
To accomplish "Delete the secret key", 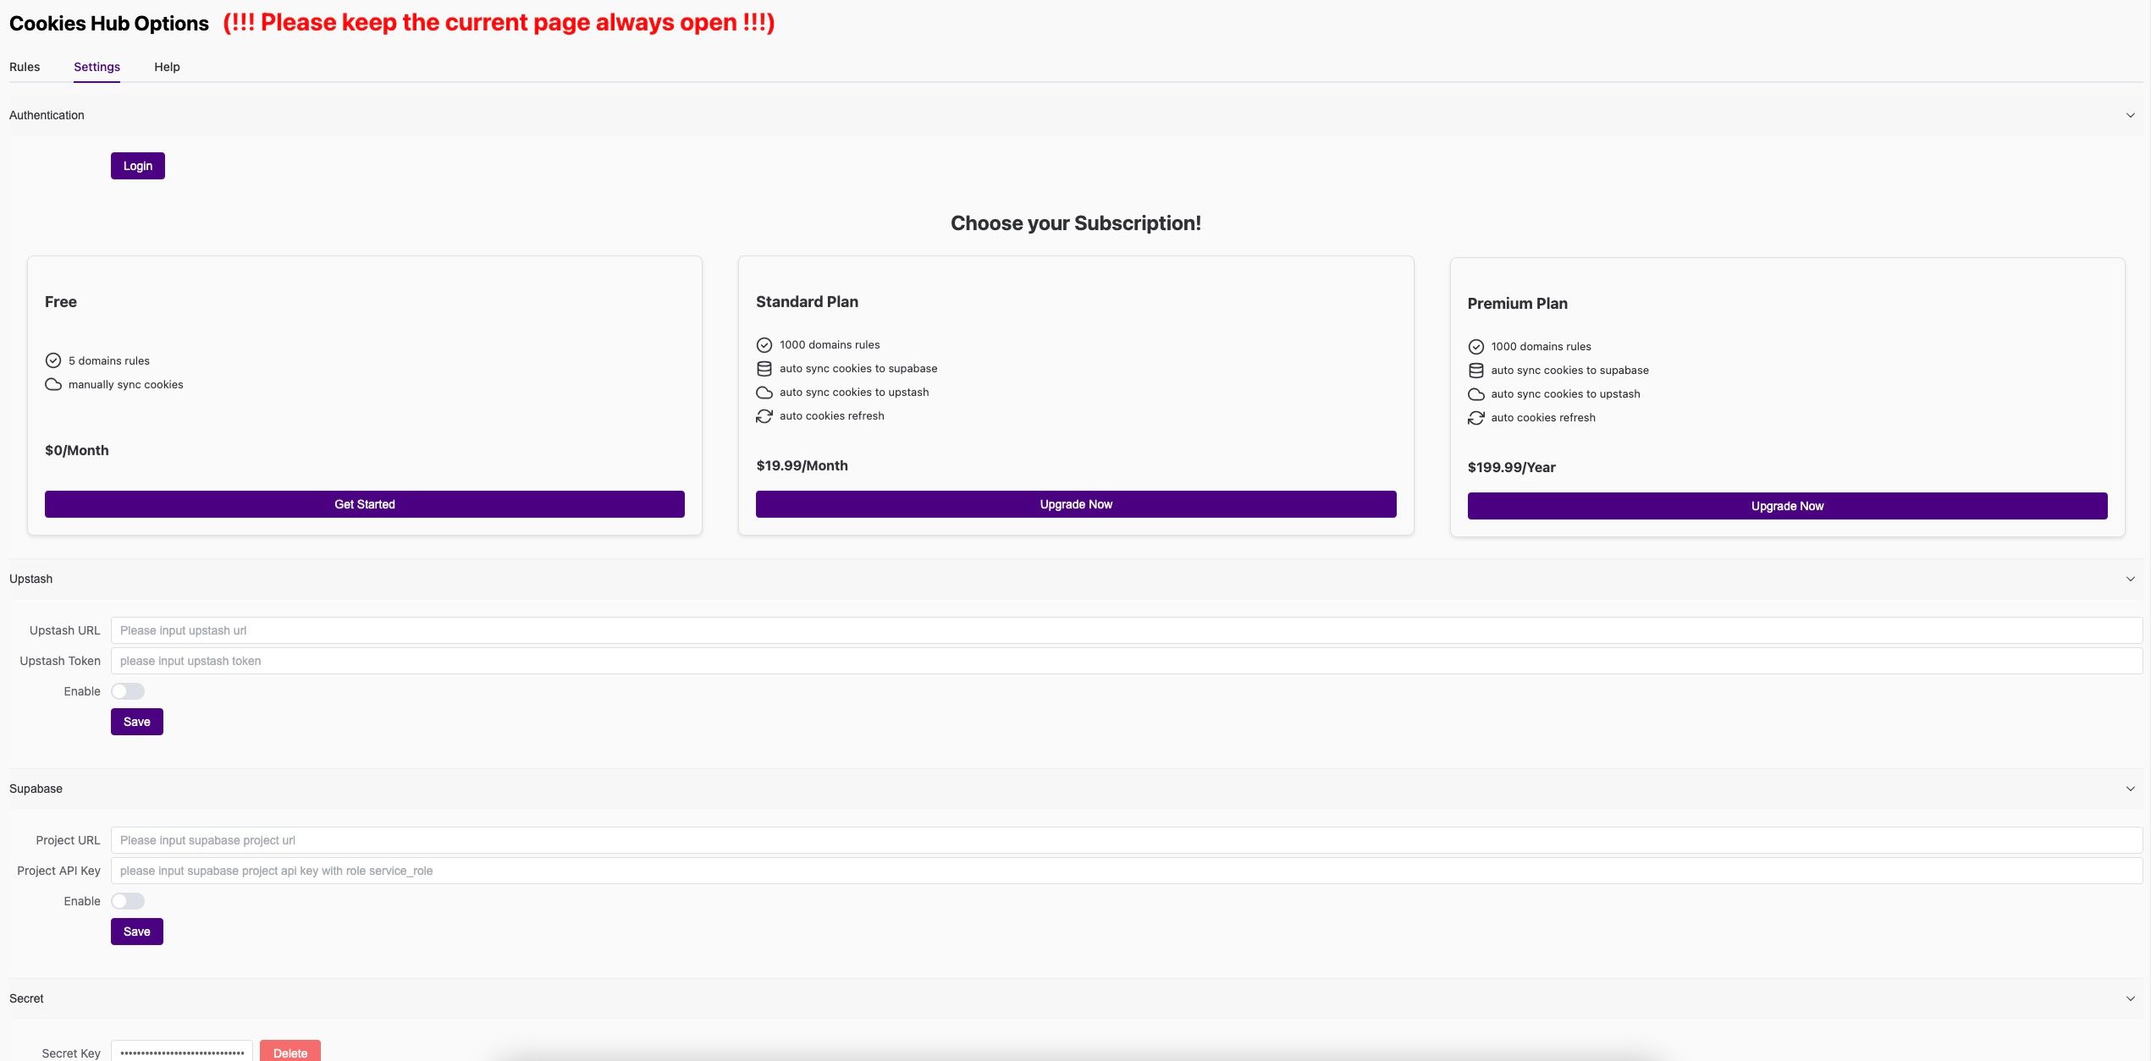I will [x=290, y=1052].
